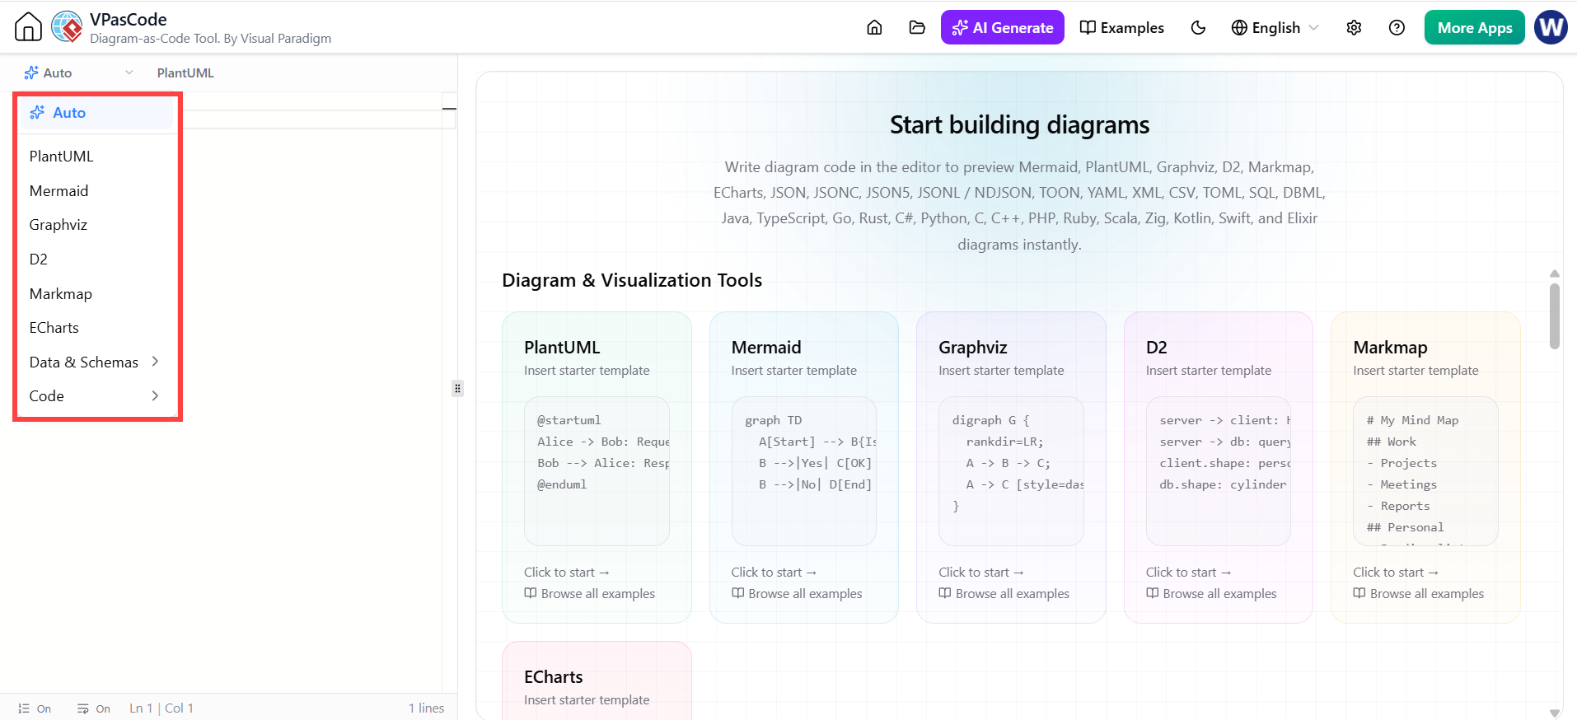Click the "1 lines" count in the status bar

click(x=426, y=708)
